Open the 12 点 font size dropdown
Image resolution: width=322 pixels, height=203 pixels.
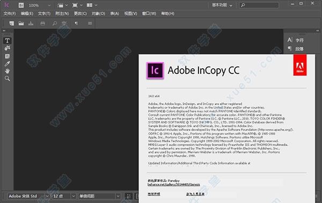click(74, 196)
